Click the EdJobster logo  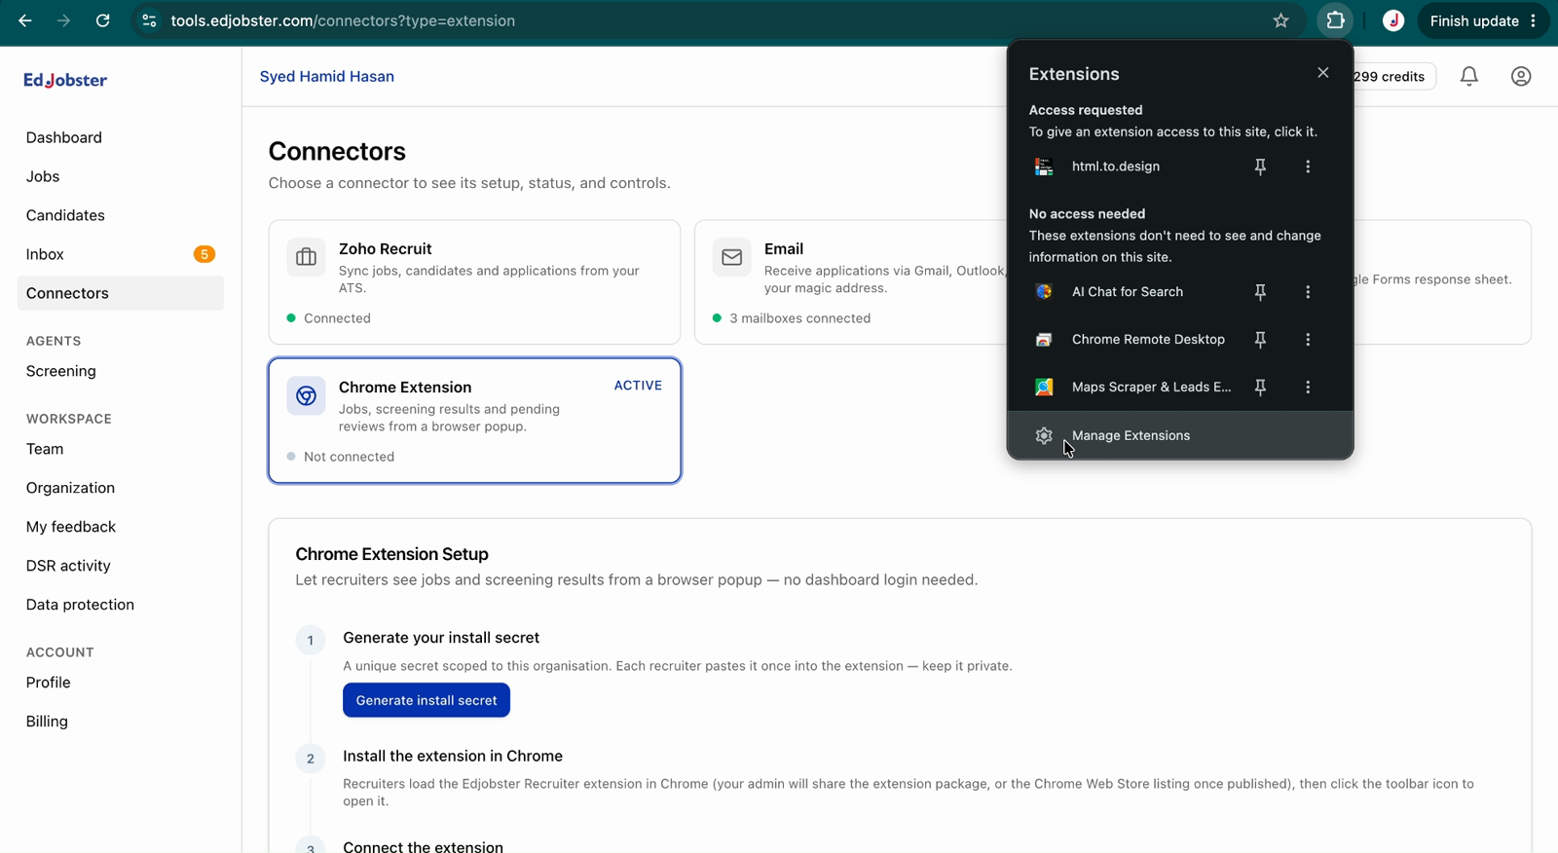(65, 80)
